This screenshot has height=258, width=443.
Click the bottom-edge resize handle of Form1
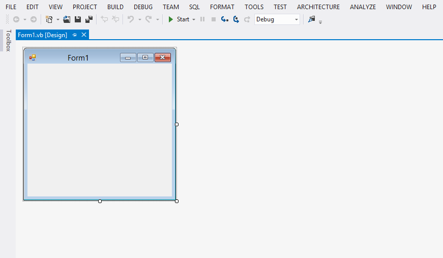[100, 201]
